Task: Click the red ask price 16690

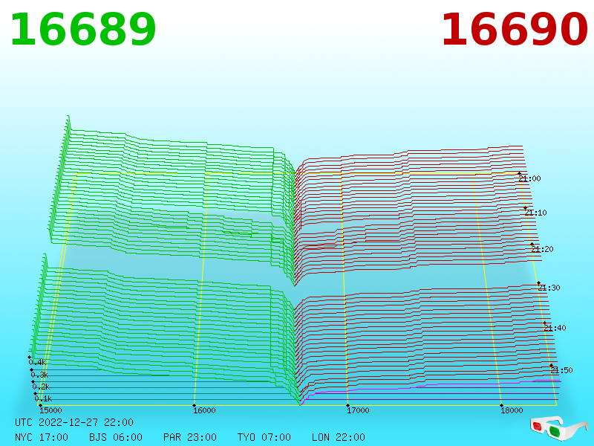Action: (515, 30)
